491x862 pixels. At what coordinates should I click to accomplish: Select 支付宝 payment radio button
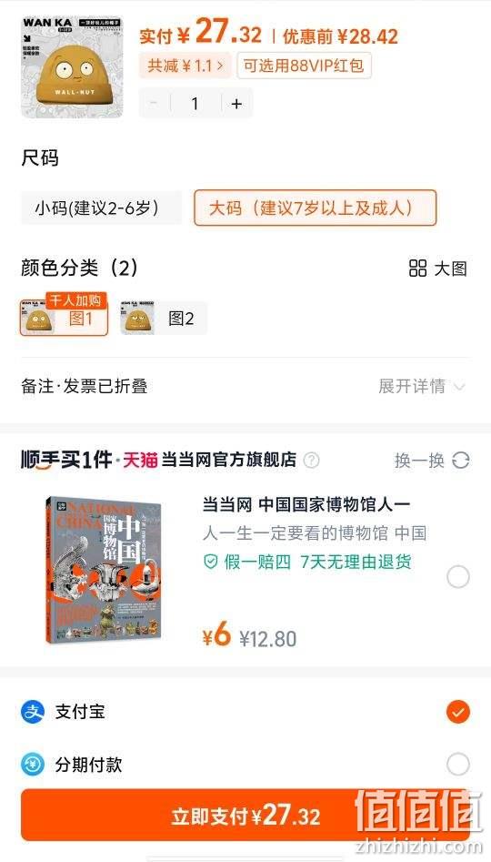pos(458,712)
